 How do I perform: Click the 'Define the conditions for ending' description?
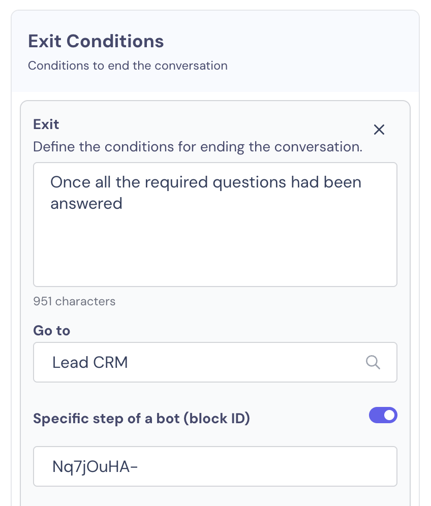pos(198,147)
